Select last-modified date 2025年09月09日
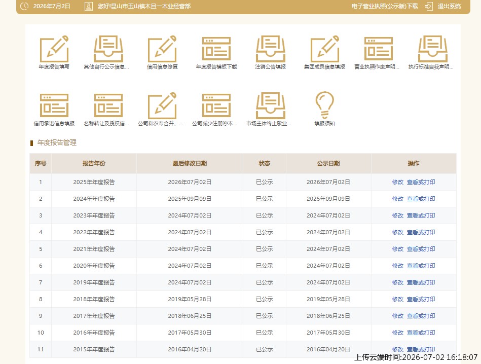The height and width of the screenshot is (364, 481). 190,199
